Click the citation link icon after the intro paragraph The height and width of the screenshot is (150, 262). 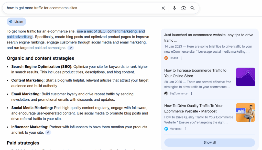click(71, 48)
